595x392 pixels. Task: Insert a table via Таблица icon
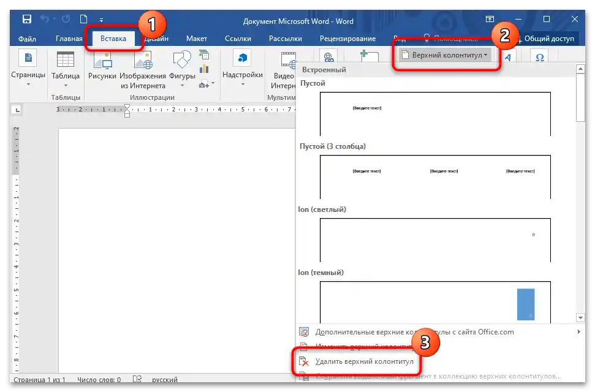click(x=66, y=69)
